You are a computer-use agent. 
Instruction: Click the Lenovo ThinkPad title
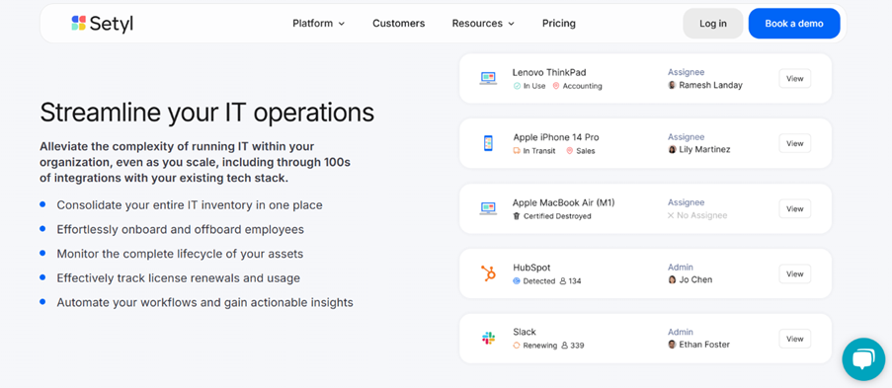point(549,72)
